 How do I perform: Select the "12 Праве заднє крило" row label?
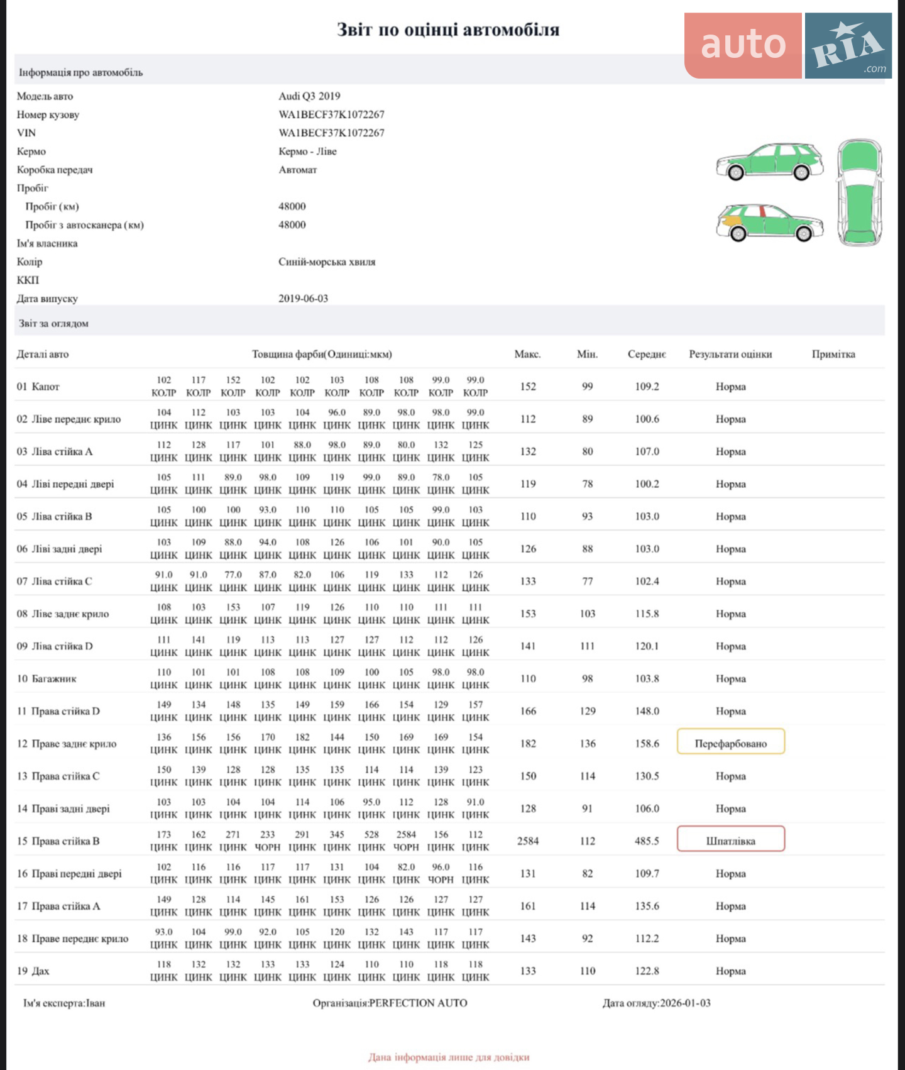[x=67, y=744]
